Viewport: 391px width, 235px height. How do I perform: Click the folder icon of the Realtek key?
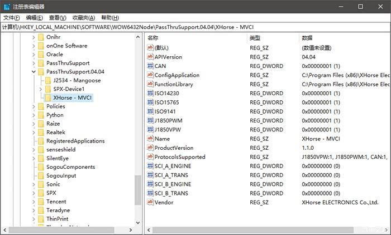40,133
